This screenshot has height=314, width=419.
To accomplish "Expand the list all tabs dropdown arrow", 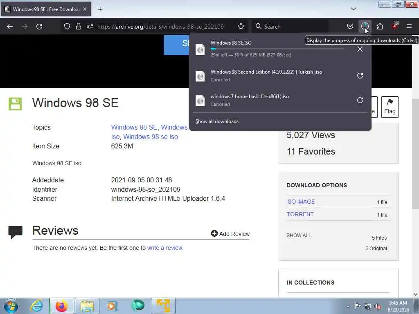I will pos(353,9).
